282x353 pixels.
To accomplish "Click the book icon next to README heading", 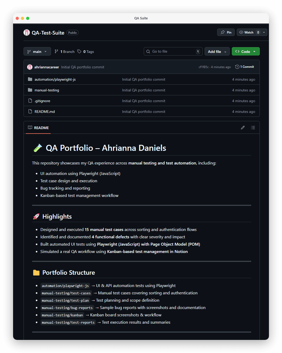I will pos(30,128).
